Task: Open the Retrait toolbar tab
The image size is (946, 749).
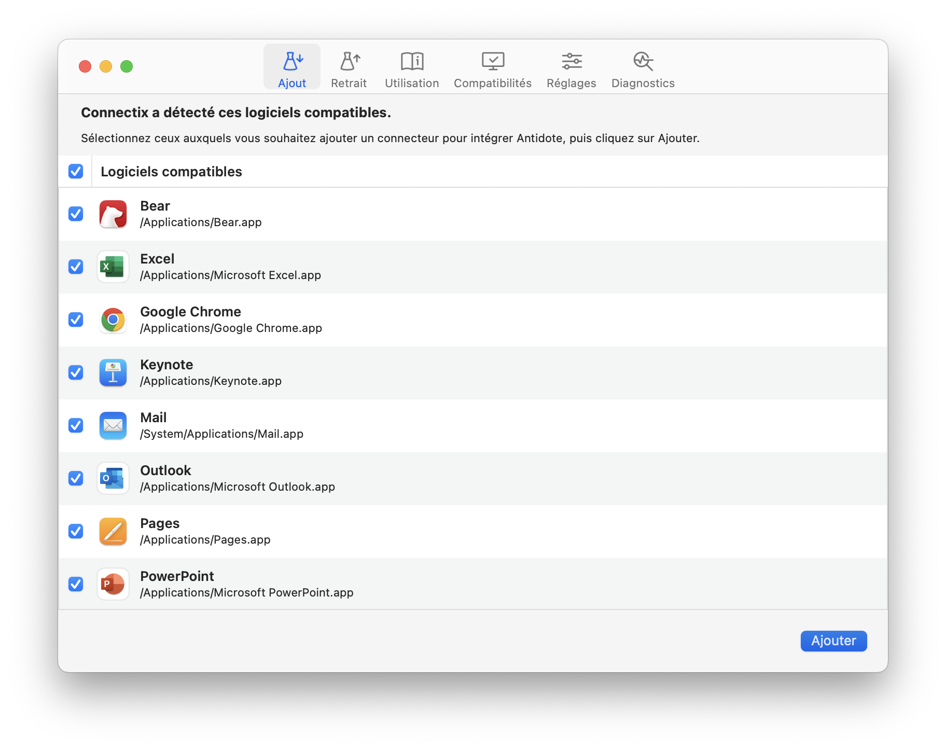Action: pyautogui.click(x=349, y=68)
